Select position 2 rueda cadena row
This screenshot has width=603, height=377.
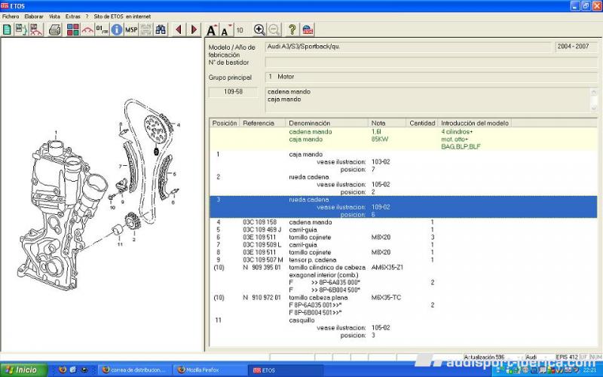pos(403,185)
